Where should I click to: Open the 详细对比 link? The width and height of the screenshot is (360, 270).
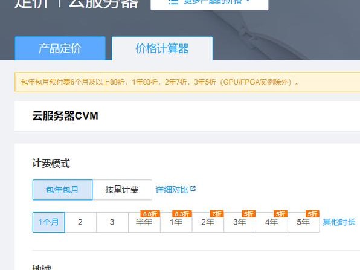click(172, 190)
